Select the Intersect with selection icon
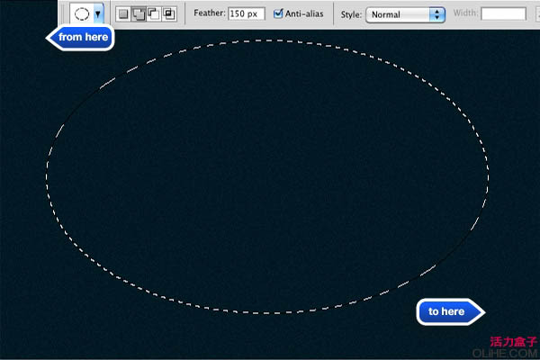Screen dimensions: 540x360 (x=168, y=14)
